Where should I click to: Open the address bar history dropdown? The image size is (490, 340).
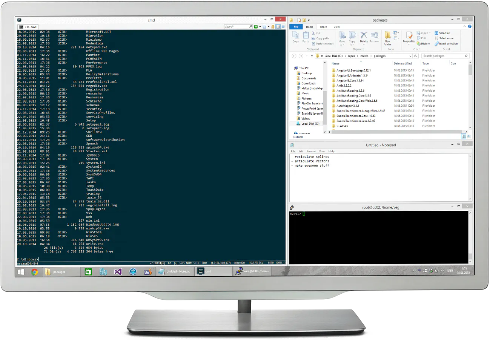click(410, 56)
